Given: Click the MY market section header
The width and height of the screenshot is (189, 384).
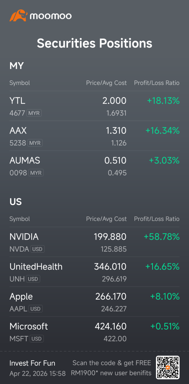Looking at the screenshot, I should (x=17, y=66).
